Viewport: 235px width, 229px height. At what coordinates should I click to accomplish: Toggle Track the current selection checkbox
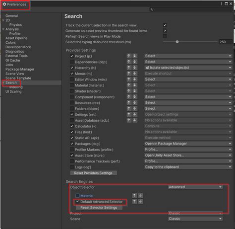165,25
